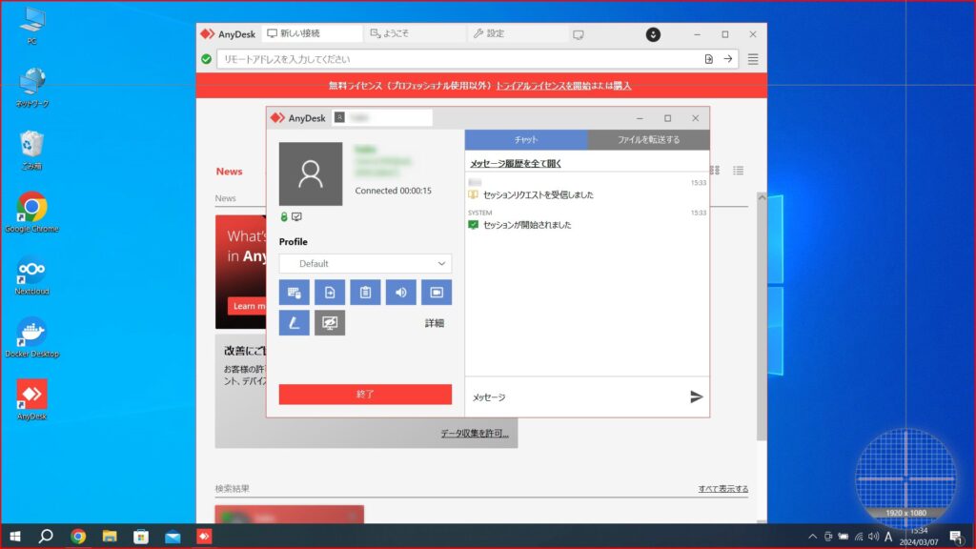Send the chat message with arrow icon
Image resolution: width=976 pixels, height=549 pixels.
pos(697,397)
